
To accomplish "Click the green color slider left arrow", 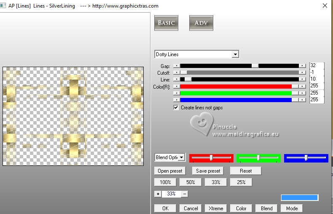I will pyautogui.click(x=177, y=93).
